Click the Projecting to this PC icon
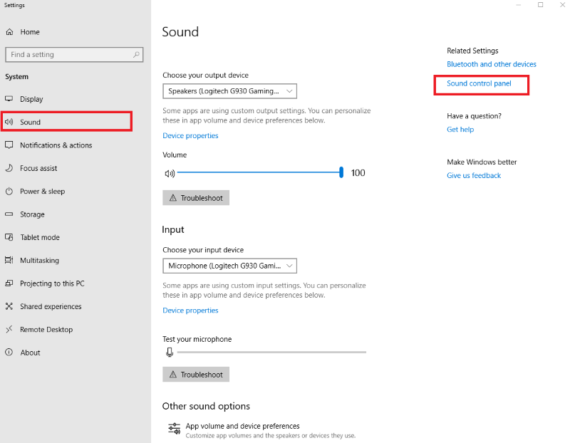This screenshot has width=570, height=443. point(9,283)
